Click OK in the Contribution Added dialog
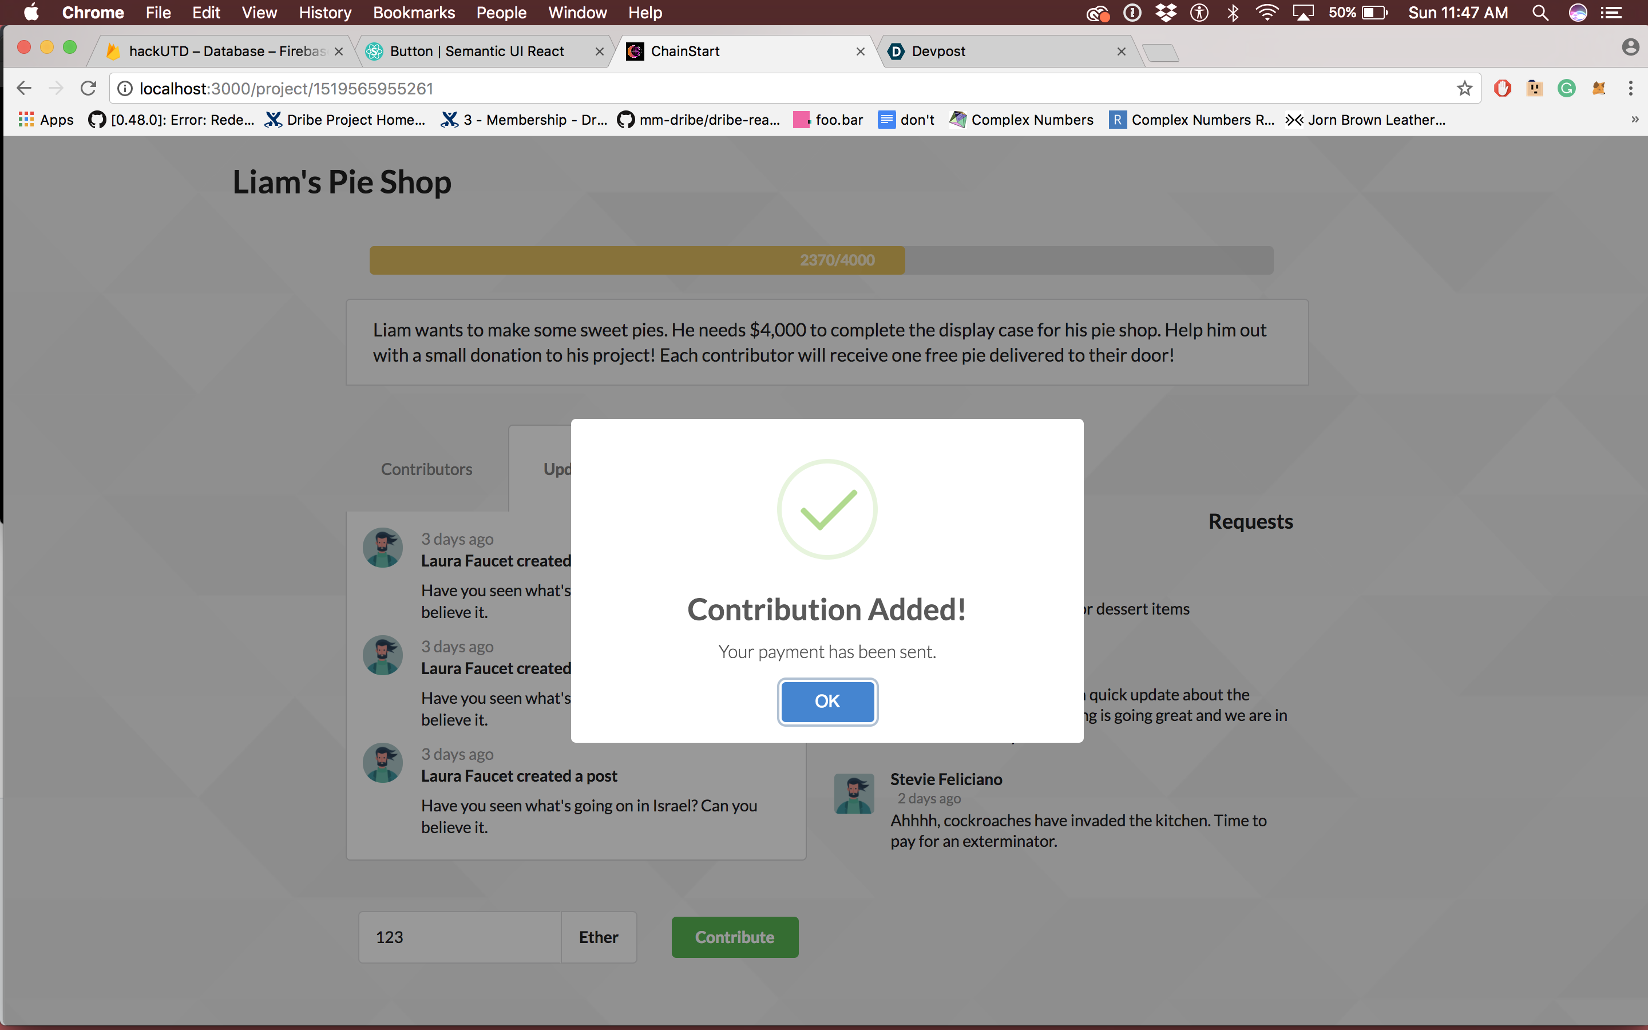1648x1030 pixels. (827, 701)
